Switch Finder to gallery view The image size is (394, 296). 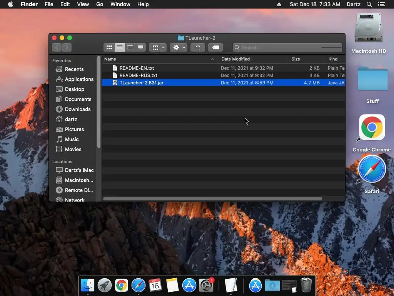pos(140,47)
